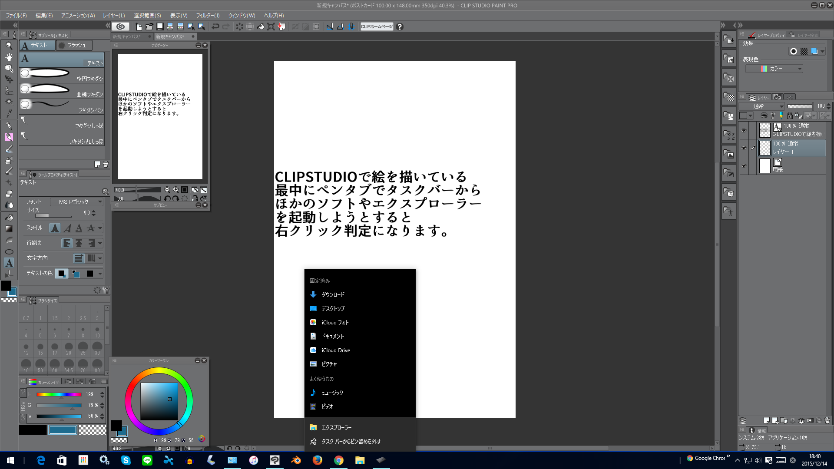Click the hue H slider bar
834x469 pixels.
[x=59, y=394]
